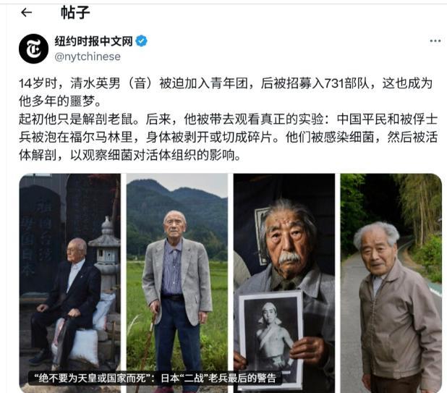The height and width of the screenshot is (393, 447).
Task: Open the three-dot more options menu
Action: point(435,41)
